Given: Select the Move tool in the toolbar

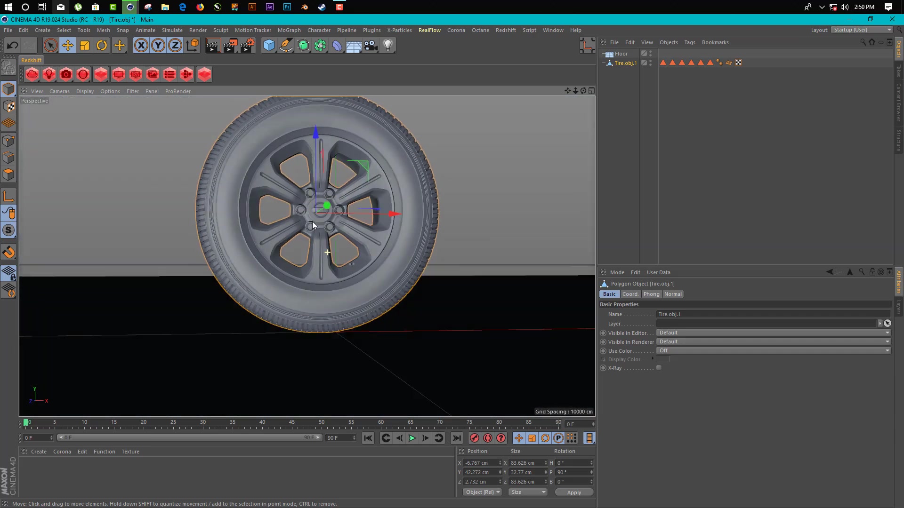Looking at the screenshot, I should pos(68,45).
